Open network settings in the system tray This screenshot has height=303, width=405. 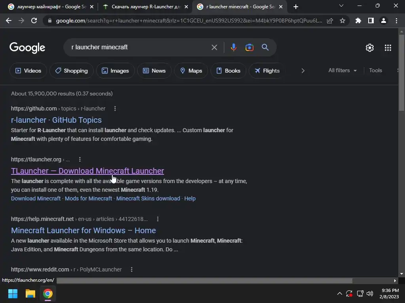click(360, 294)
